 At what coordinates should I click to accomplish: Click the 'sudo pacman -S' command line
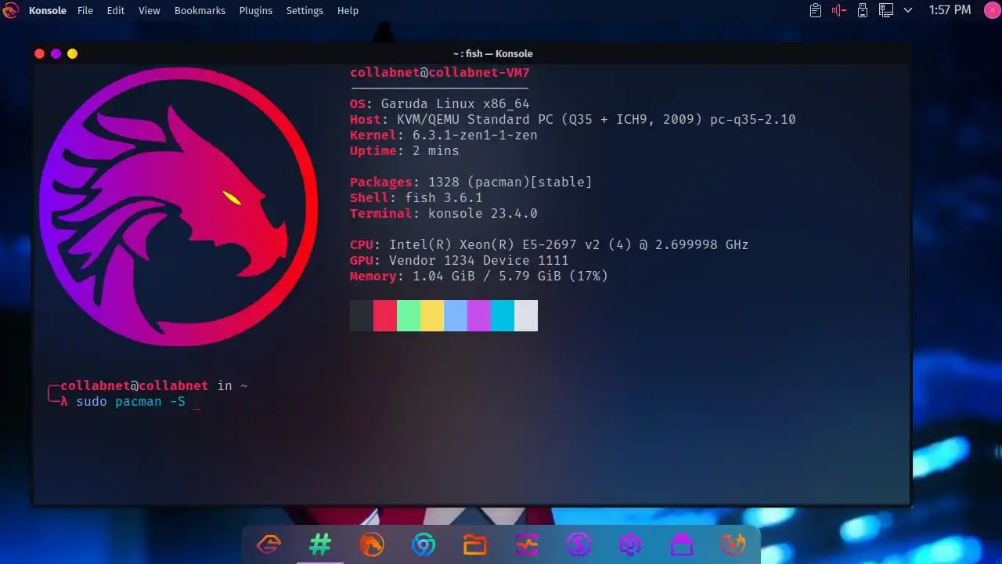tap(132, 402)
